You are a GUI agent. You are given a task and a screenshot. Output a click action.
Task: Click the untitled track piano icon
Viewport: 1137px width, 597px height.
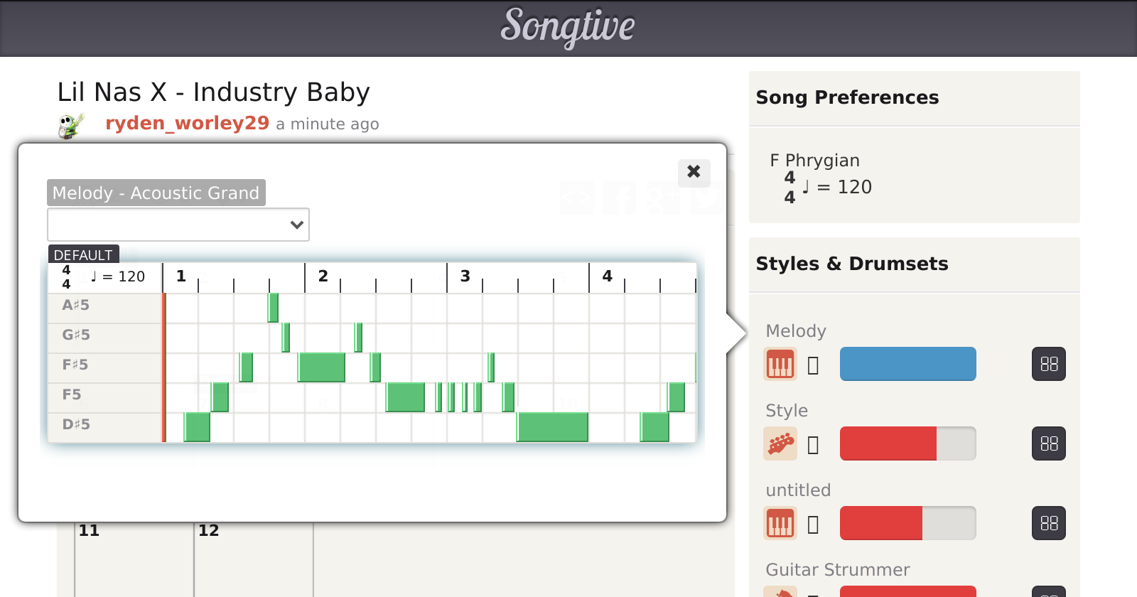(780, 524)
